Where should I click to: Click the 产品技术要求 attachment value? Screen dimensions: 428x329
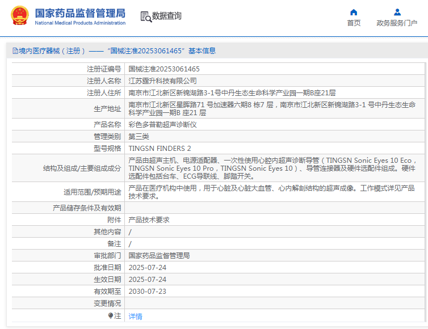[149, 220]
